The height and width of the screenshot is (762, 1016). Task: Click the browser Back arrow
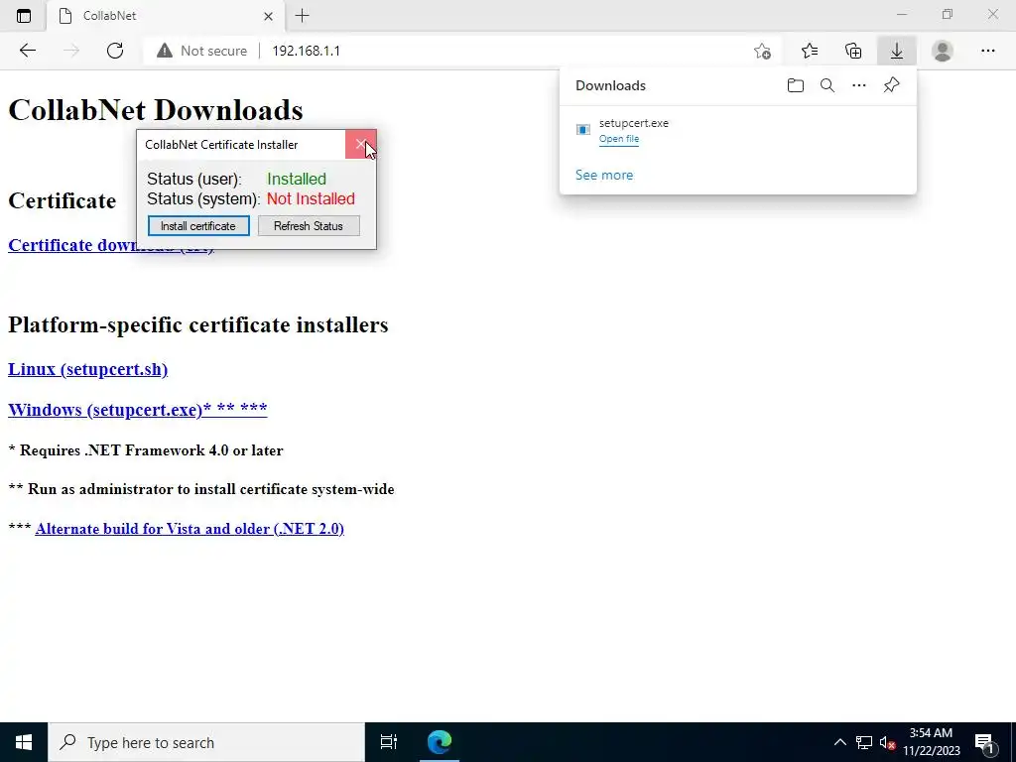click(27, 51)
